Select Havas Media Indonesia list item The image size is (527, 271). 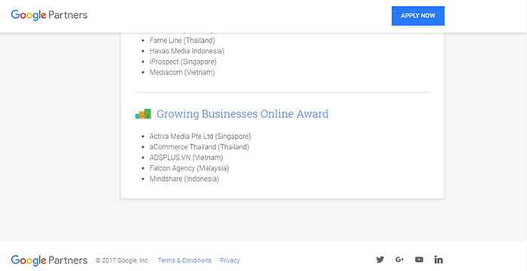187,51
